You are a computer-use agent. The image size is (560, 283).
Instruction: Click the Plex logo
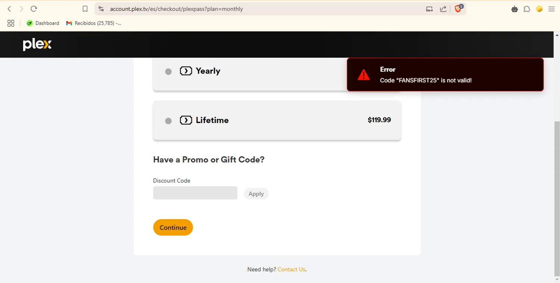37,44
